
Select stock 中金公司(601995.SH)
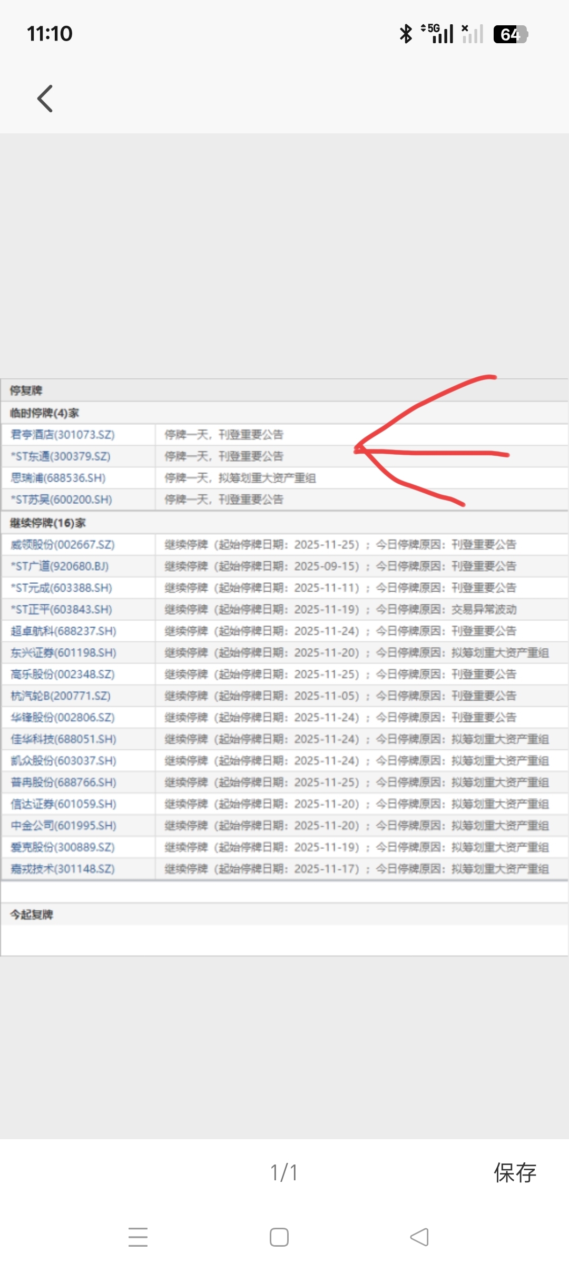[x=63, y=826]
